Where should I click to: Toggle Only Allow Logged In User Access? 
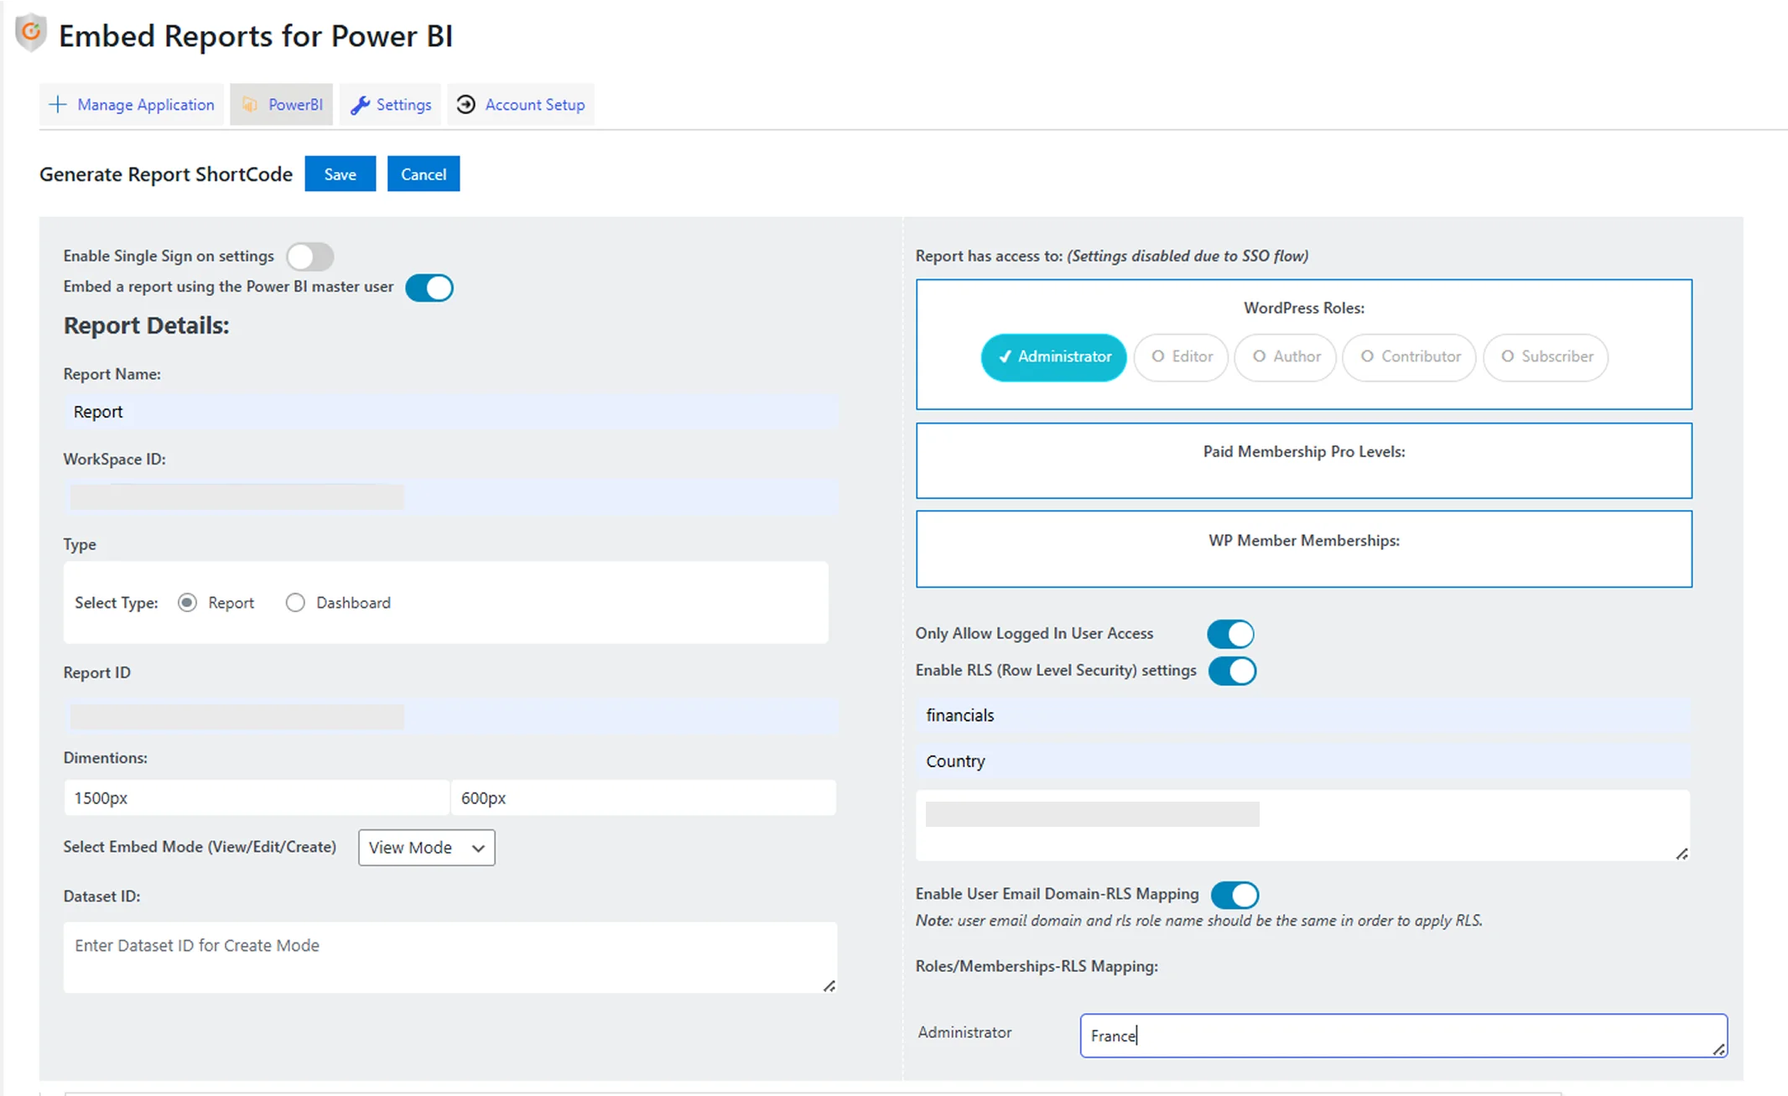1230,634
